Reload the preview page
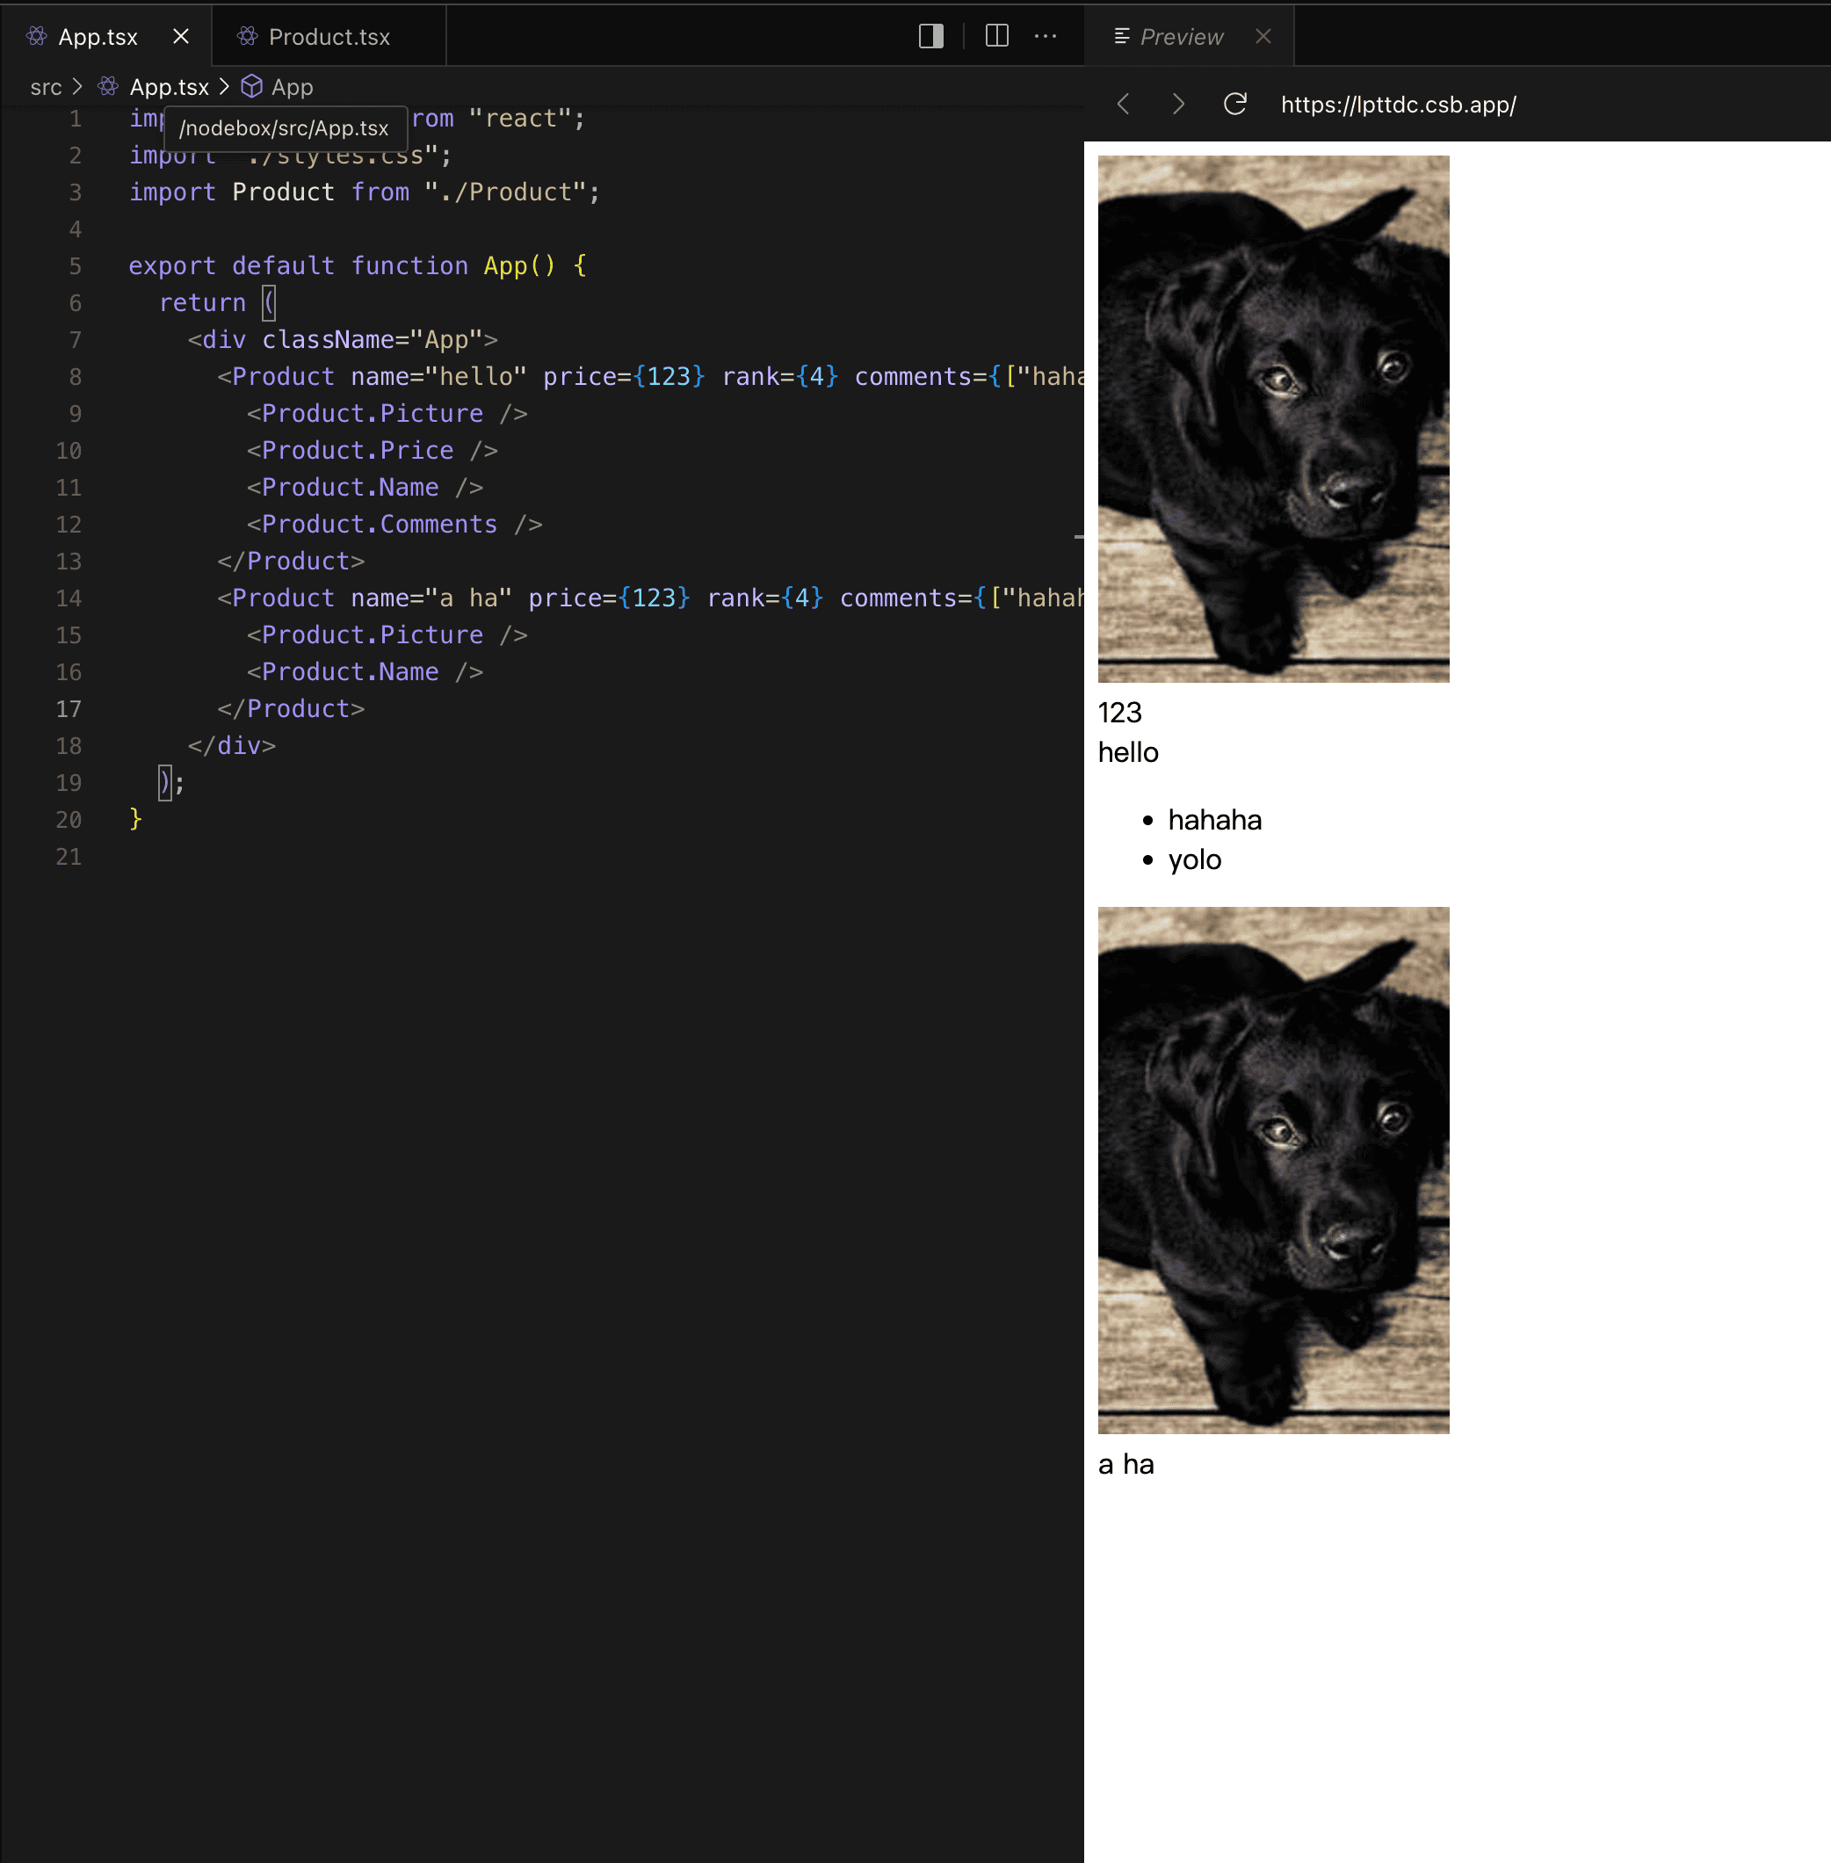Screen dimensions: 1831x1863 point(1234,104)
